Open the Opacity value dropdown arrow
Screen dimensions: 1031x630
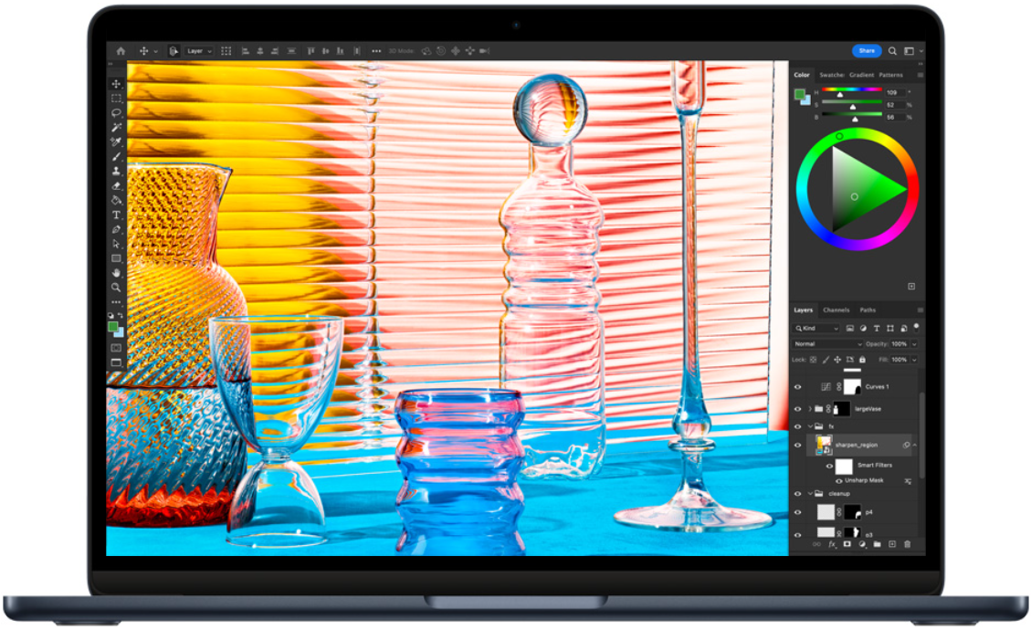tap(914, 344)
